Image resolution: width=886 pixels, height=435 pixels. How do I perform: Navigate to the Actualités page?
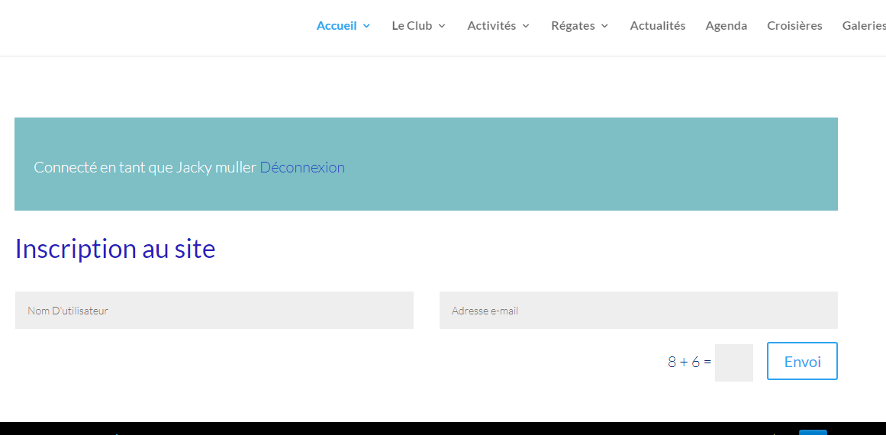click(x=657, y=25)
